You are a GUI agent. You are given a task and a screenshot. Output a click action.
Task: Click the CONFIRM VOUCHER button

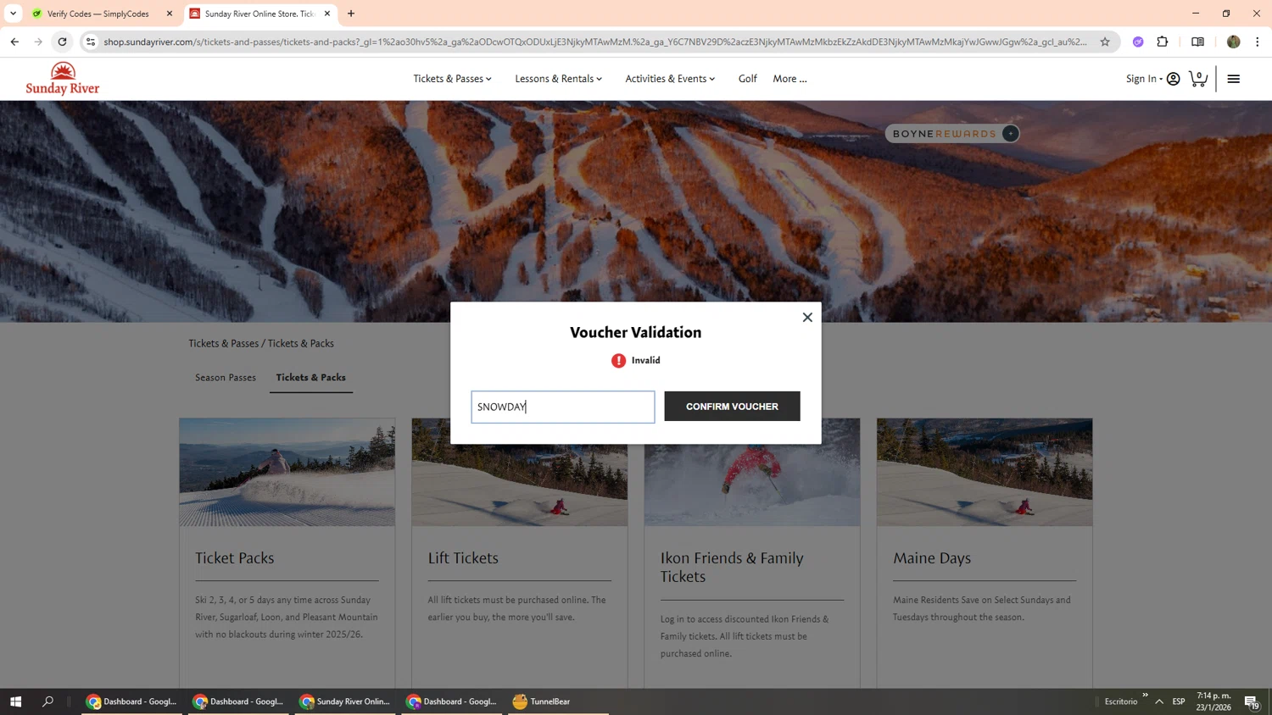pyautogui.click(x=732, y=407)
